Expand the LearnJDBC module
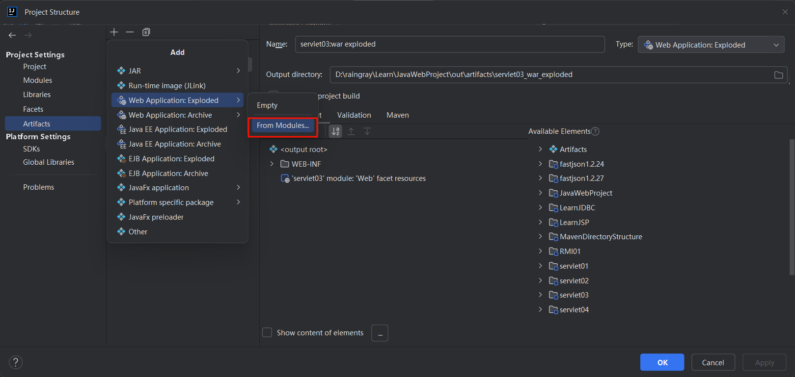 540,207
